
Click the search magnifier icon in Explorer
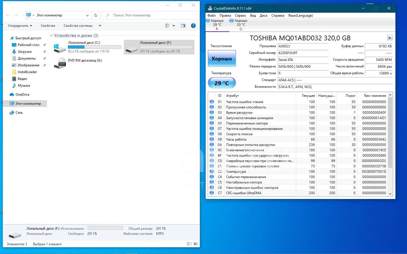(108, 15)
